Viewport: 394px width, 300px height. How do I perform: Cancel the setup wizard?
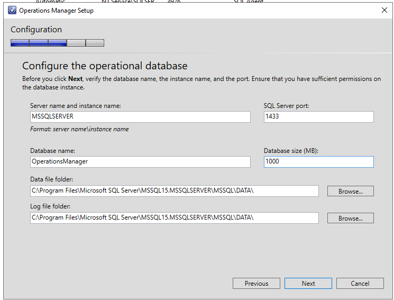point(360,284)
